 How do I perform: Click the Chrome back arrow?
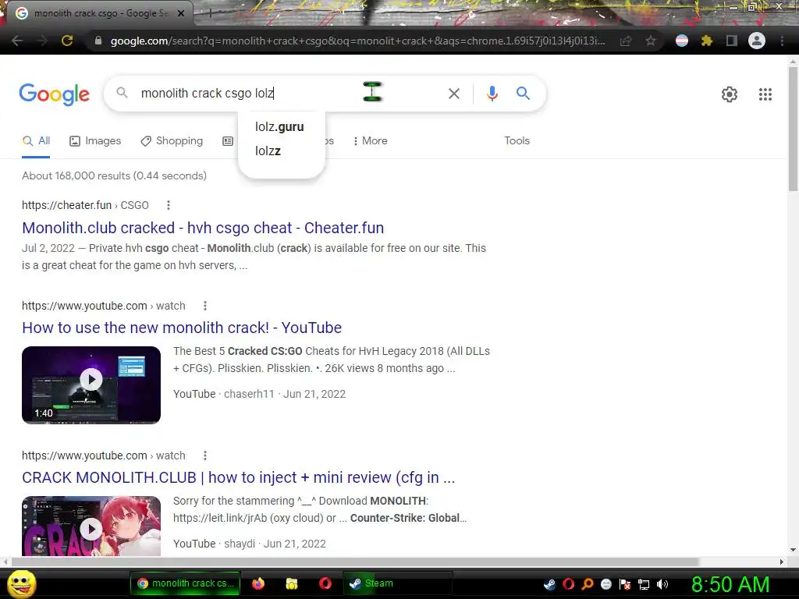coord(17,41)
